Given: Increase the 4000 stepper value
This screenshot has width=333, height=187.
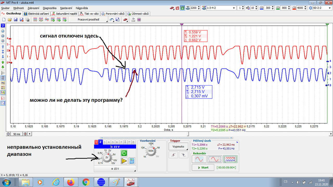Looking at the screenshot, I should [305, 7].
